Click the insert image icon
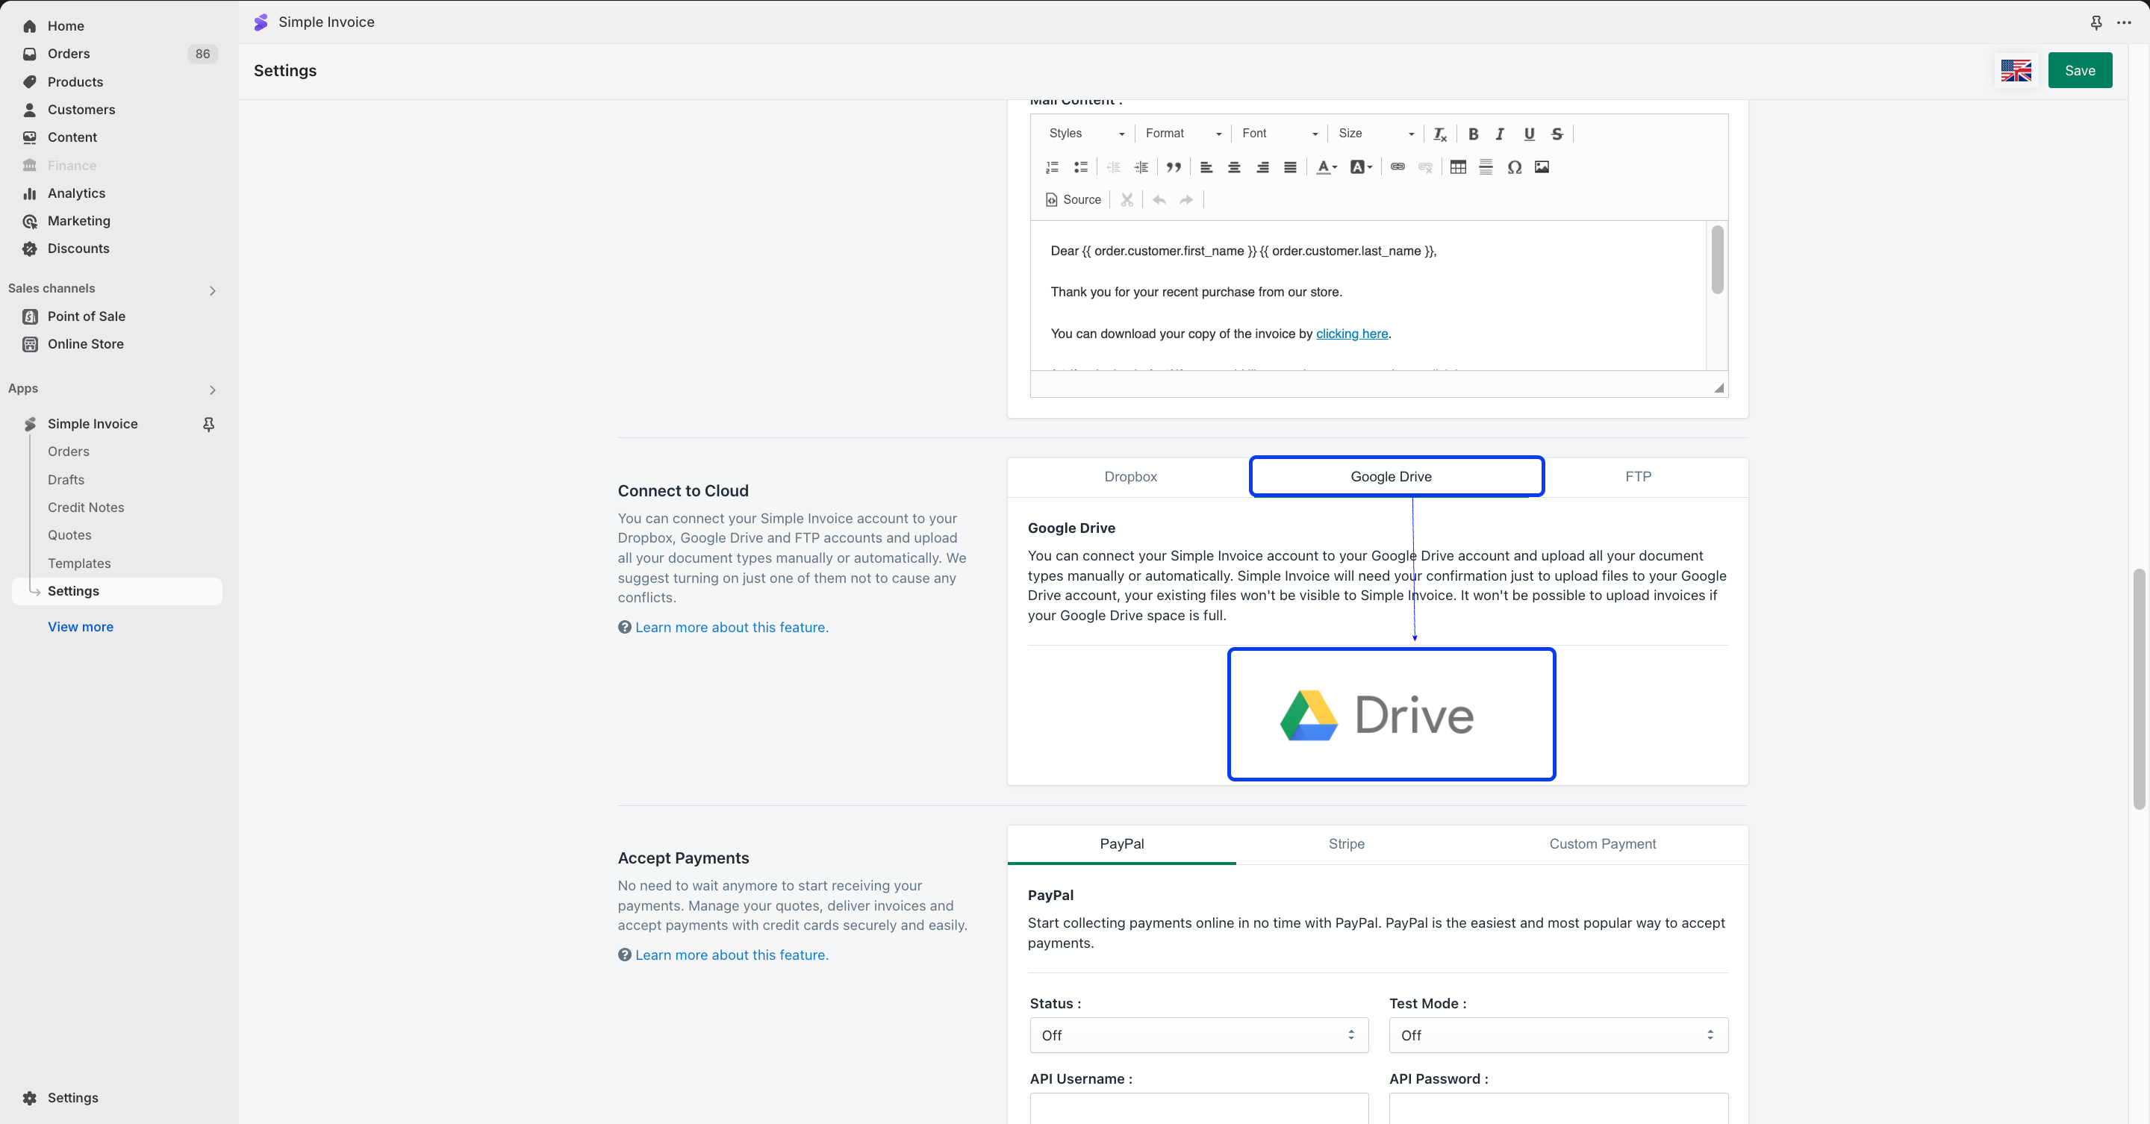2150x1124 pixels. (x=1542, y=167)
